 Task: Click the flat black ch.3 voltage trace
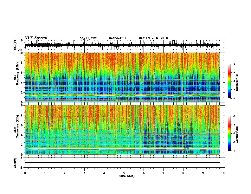pos(122,162)
